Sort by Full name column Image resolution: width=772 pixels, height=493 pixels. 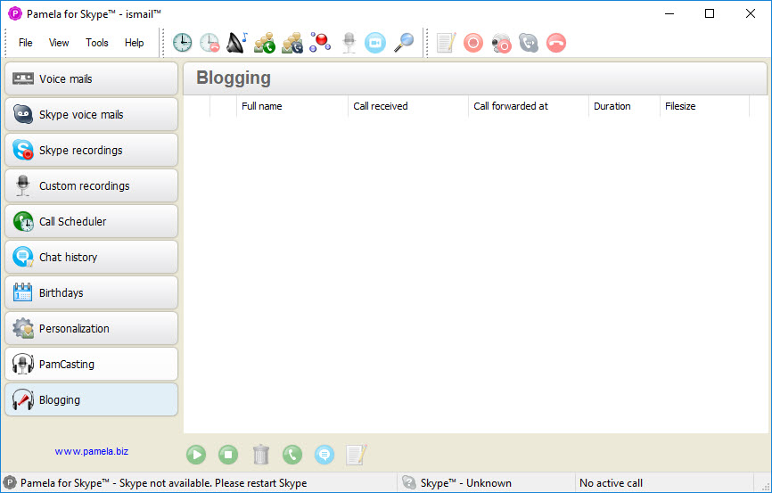(x=292, y=106)
